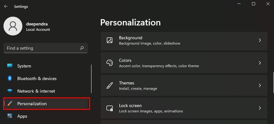Click the System monitor icon
This screenshot has height=124, width=274.
[10, 66]
